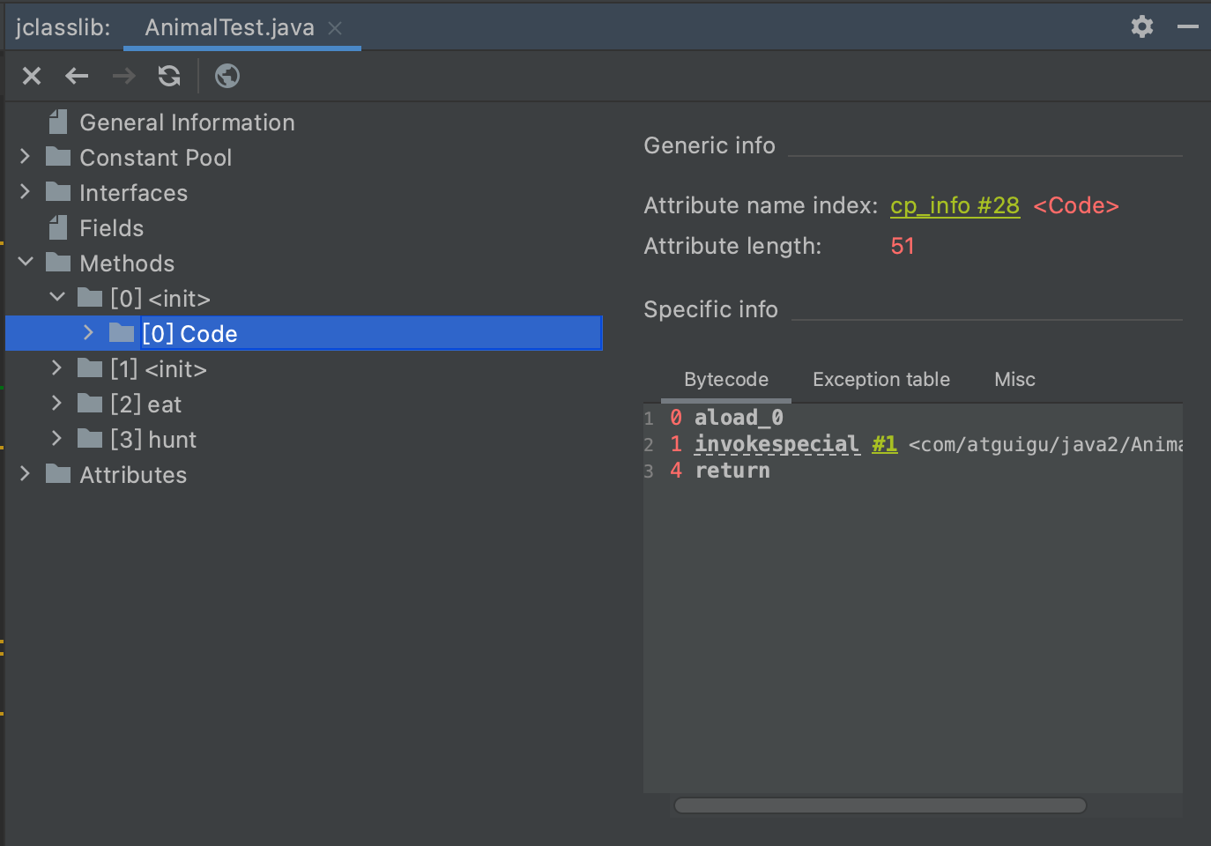This screenshot has height=846, width=1211.
Task: Click the forward arrow navigation icon
Action: tap(123, 77)
